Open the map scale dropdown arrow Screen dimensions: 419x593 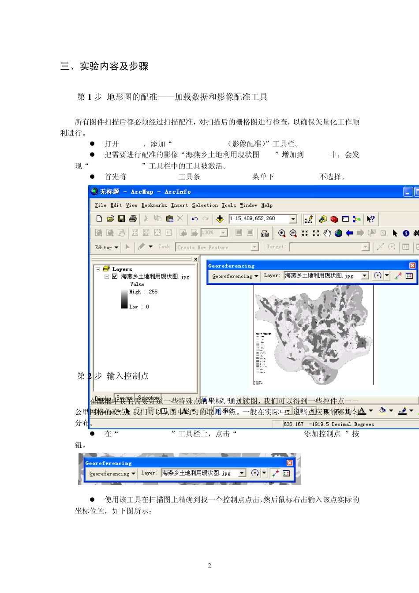tap(293, 219)
